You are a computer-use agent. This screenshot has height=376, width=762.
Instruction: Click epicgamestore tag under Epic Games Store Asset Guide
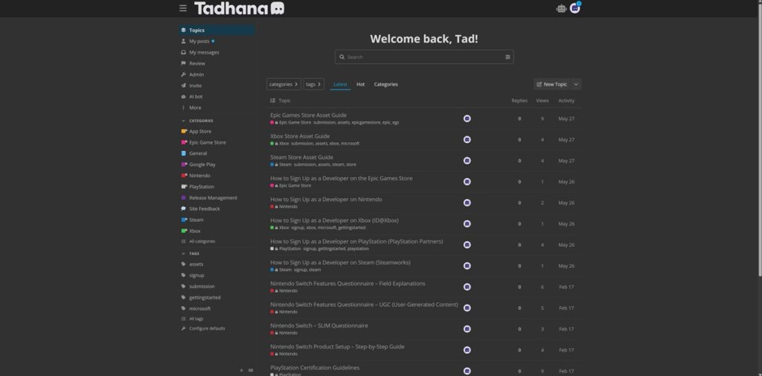(x=366, y=123)
